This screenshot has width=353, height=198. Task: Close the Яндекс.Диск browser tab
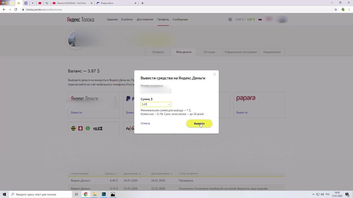click(x=135, y=3)
